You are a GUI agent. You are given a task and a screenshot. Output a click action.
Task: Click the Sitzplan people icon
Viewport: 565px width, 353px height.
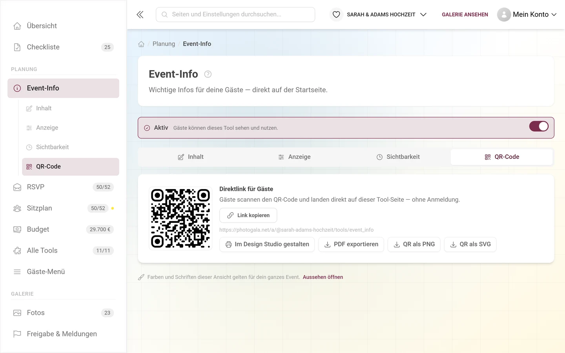pos(17,208)
